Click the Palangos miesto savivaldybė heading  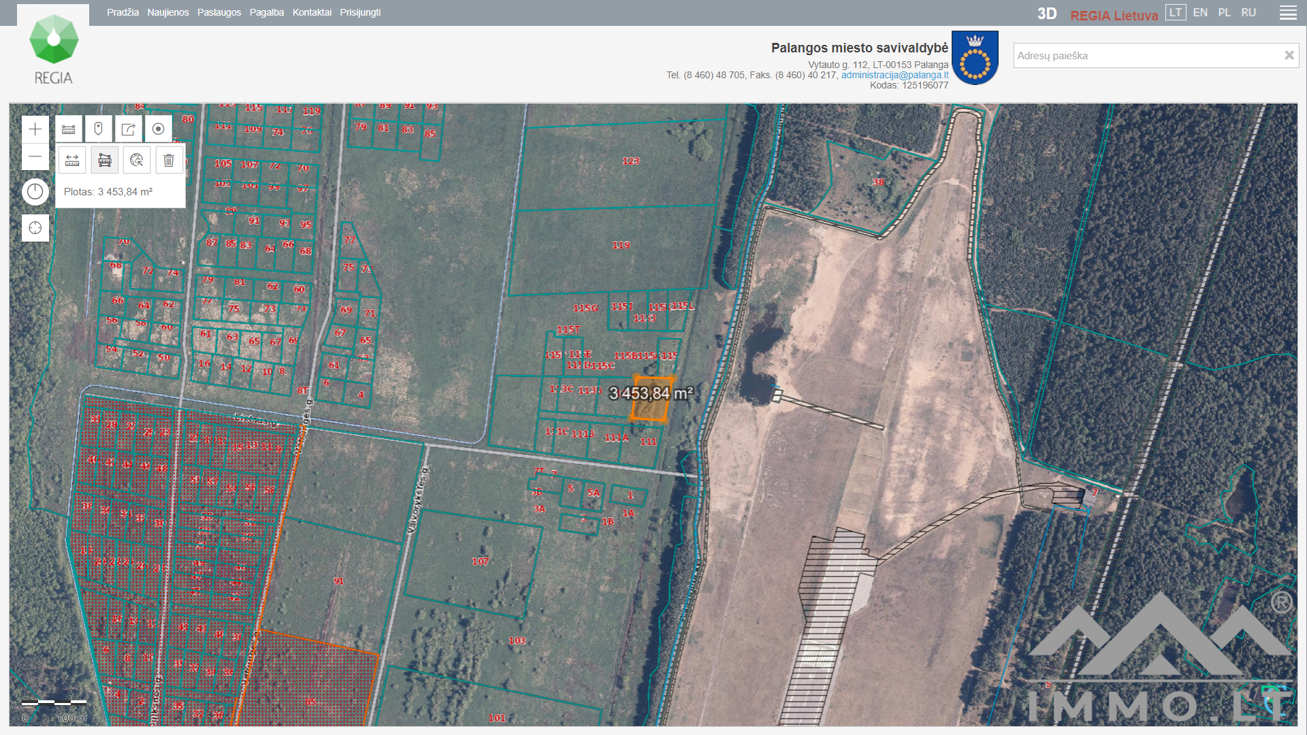point(859,48)
